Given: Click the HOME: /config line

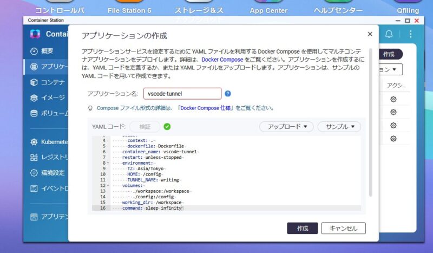Looking at the screenshot, I should [x=144, y=174].
